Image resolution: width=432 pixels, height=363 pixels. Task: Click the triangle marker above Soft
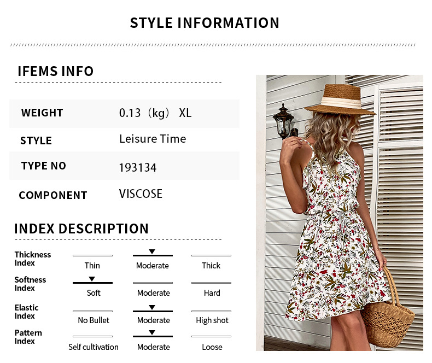pyautogui.click(x=92, y=279)
